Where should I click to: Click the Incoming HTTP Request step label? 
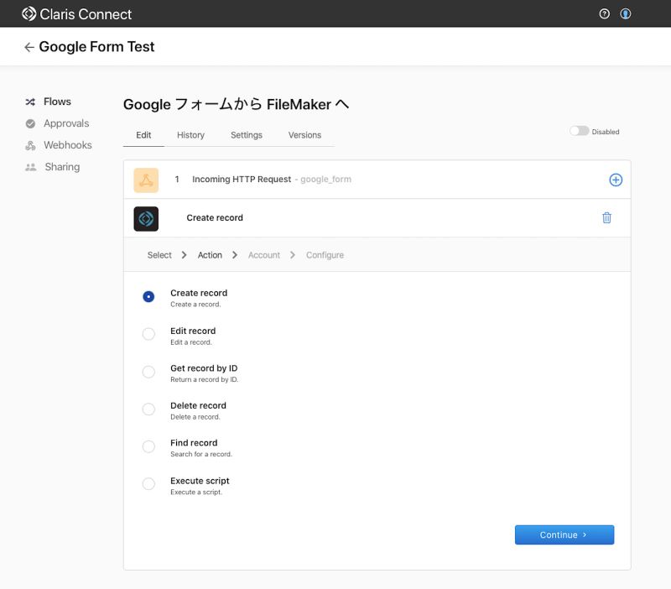point(242,180)
